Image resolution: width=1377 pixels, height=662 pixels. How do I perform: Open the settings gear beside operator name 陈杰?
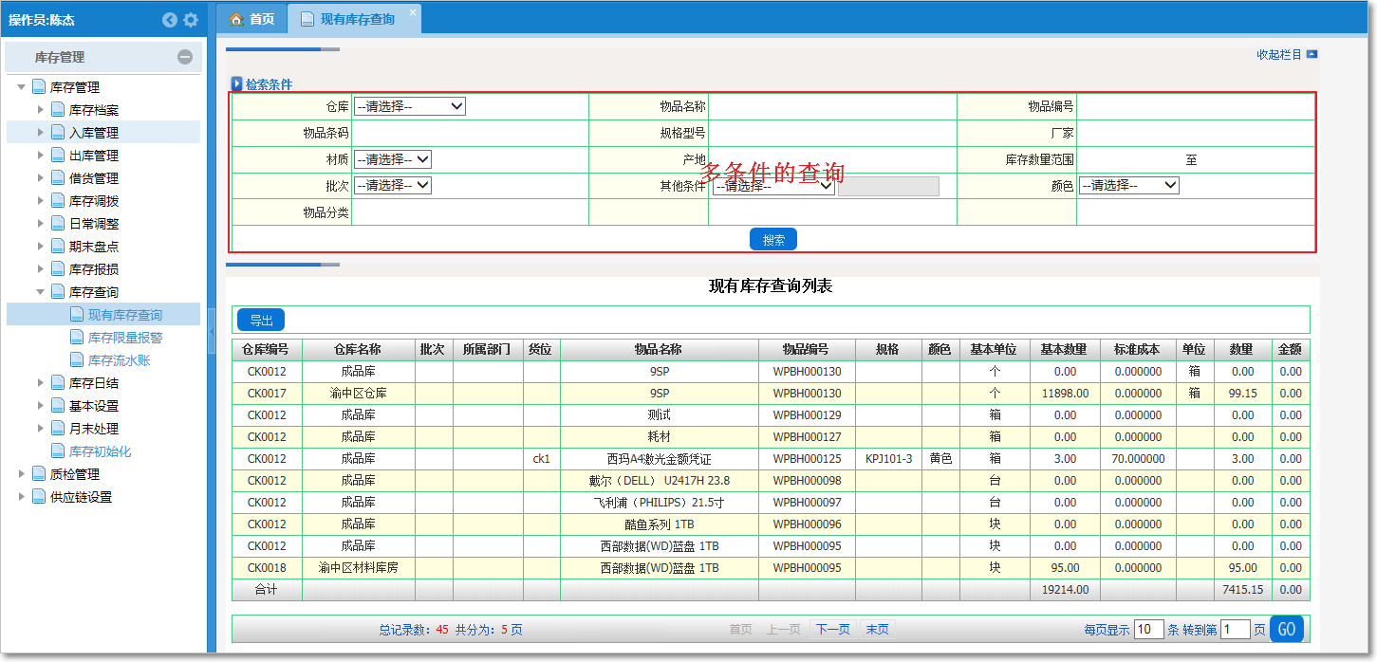point(192,19)
